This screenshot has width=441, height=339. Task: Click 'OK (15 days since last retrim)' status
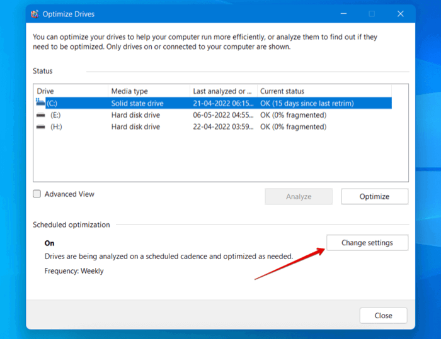[x=307, y=103]
